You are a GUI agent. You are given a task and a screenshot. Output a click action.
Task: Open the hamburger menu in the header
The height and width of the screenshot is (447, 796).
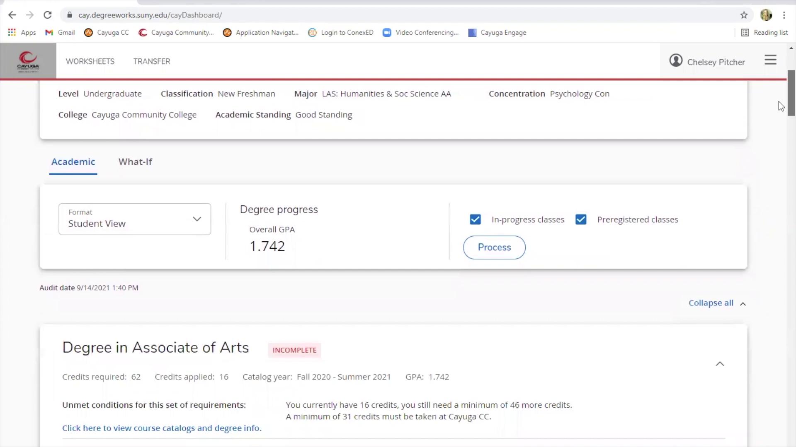click(x=770, y=60)
